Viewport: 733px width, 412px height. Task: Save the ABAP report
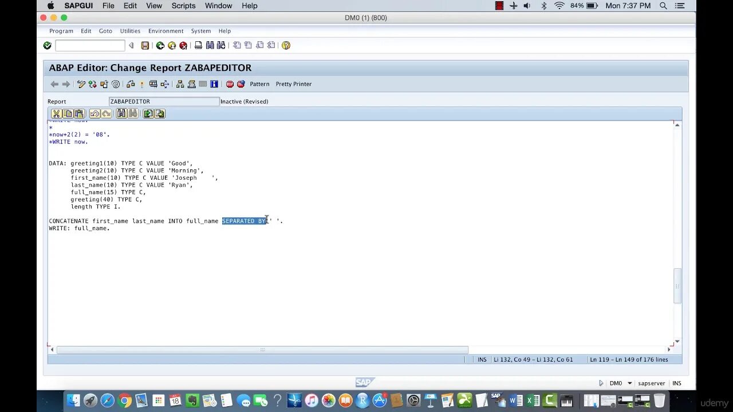tap(145, 46)
